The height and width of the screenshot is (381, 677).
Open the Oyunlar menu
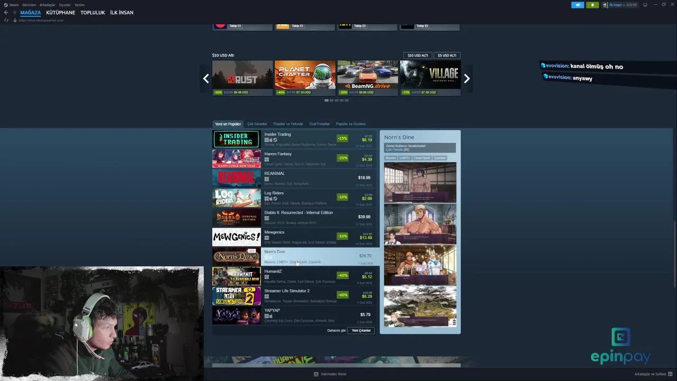[65, 5]
